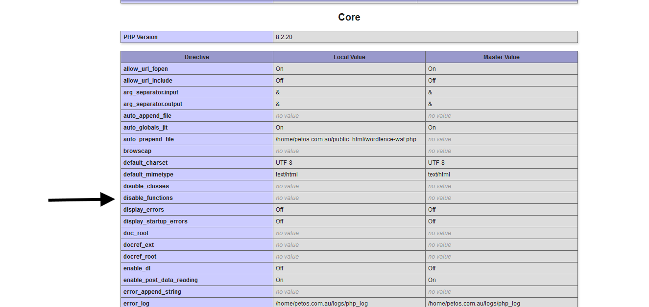Click the Master Value column header
Viewport: 649px width, 307px height.
502,57
